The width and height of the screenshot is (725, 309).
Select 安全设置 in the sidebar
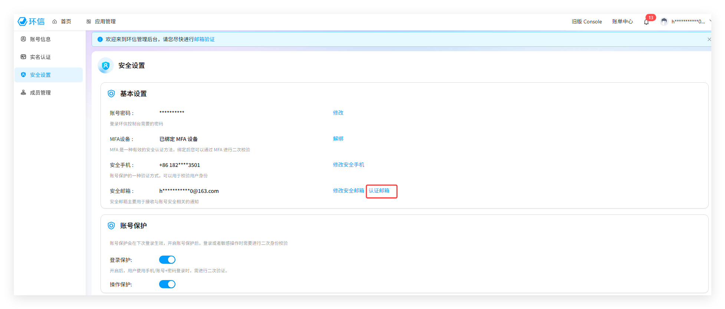[40, 75]
